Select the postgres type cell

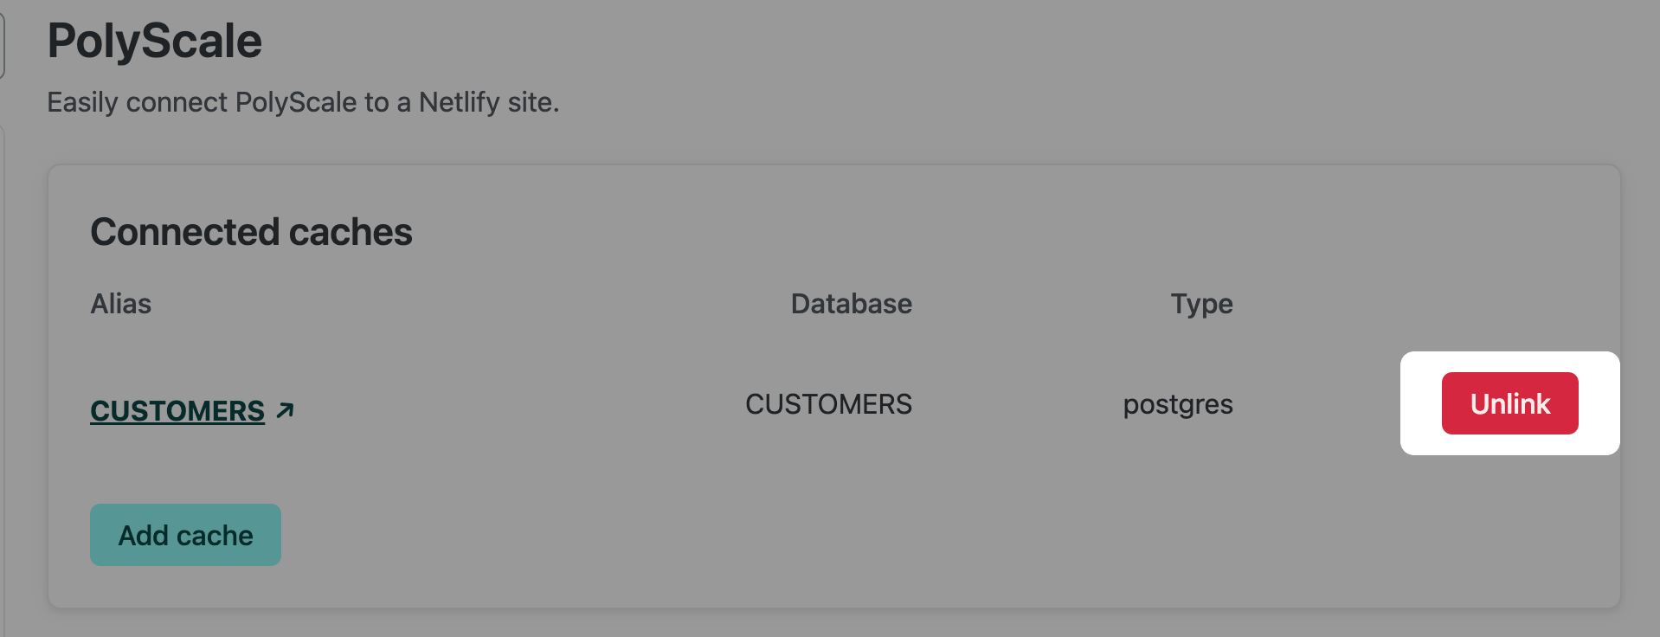point(1177,404)
